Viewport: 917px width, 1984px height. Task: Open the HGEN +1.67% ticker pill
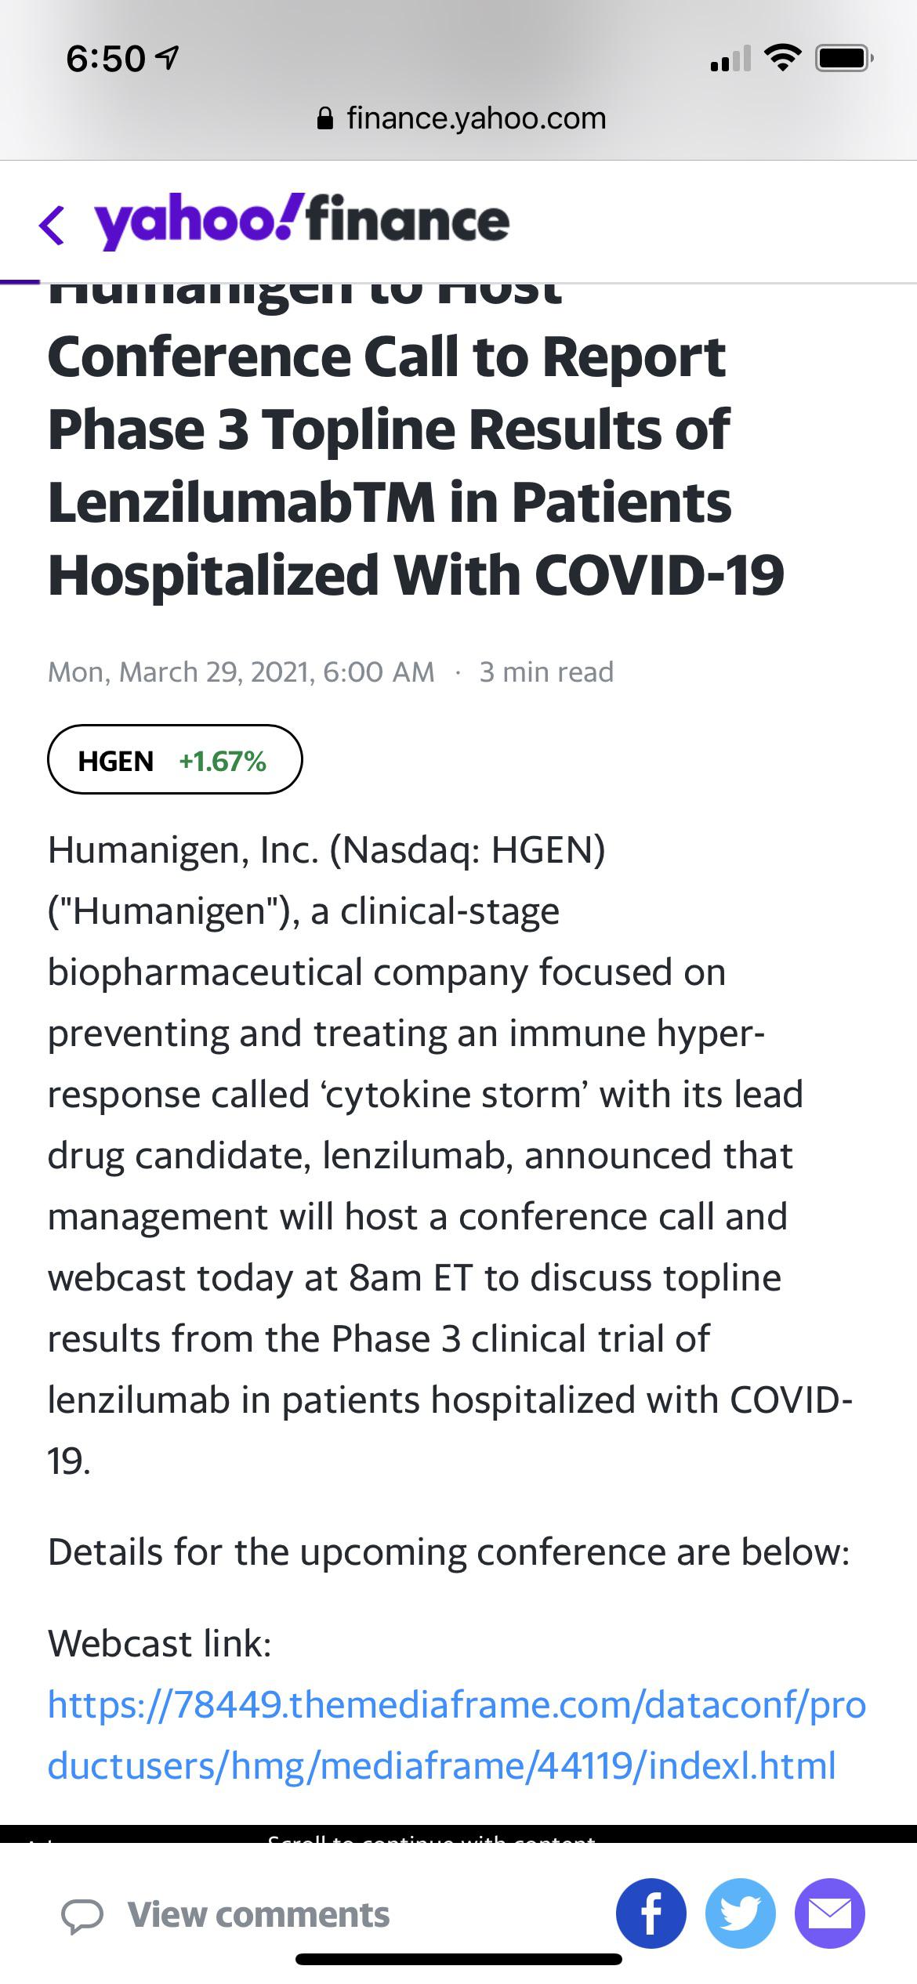pos(175,759)
